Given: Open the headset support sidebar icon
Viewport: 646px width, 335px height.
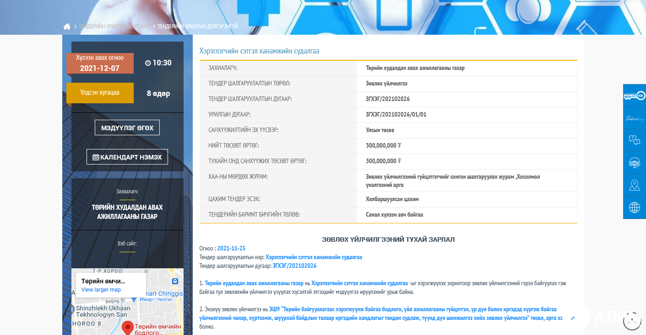Looking at the screenshot, I should (634, 163).
